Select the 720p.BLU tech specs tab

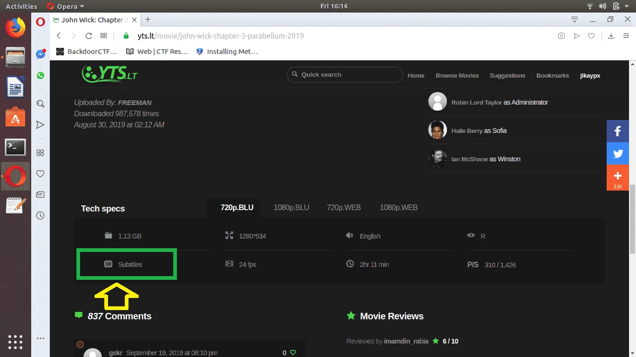[x=237, y=207]
